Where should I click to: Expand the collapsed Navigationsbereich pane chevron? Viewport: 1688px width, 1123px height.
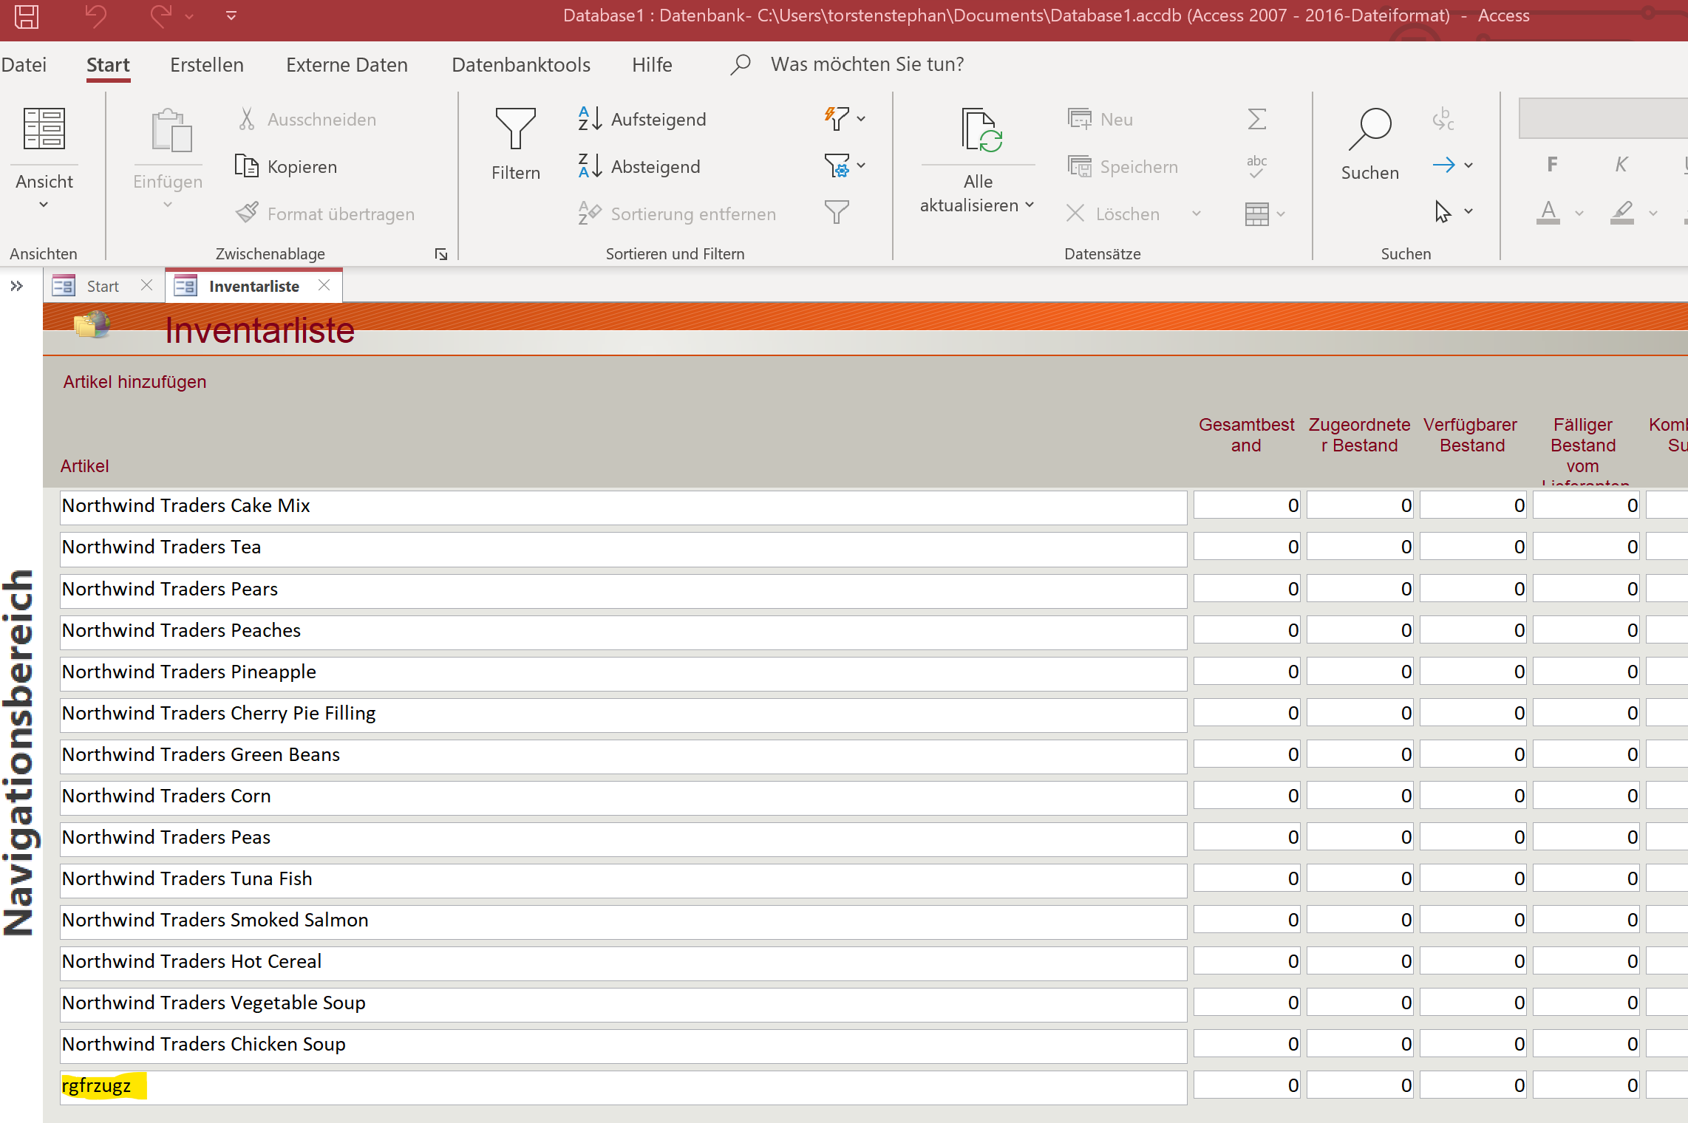[16, 286]
